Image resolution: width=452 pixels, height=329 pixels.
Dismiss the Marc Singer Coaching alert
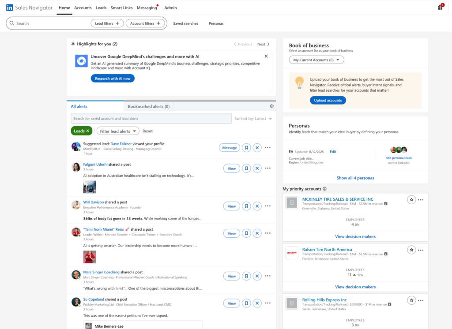pyautogui.click(x=257, y=276)
